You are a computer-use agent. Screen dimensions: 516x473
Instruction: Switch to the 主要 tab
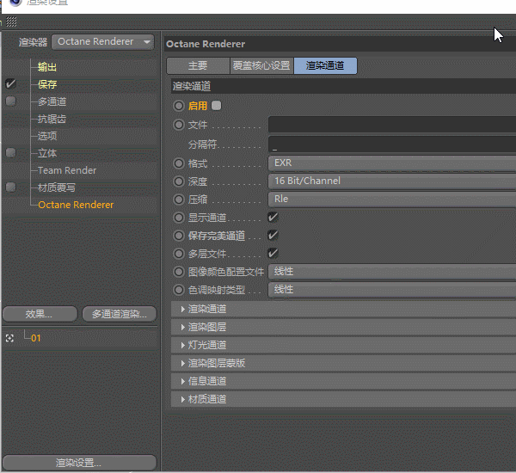click(198, 65)
